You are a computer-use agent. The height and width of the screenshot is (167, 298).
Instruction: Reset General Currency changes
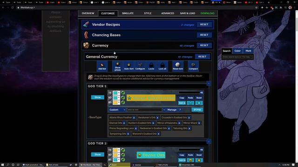pyautogui.click(x=202, y=57)
